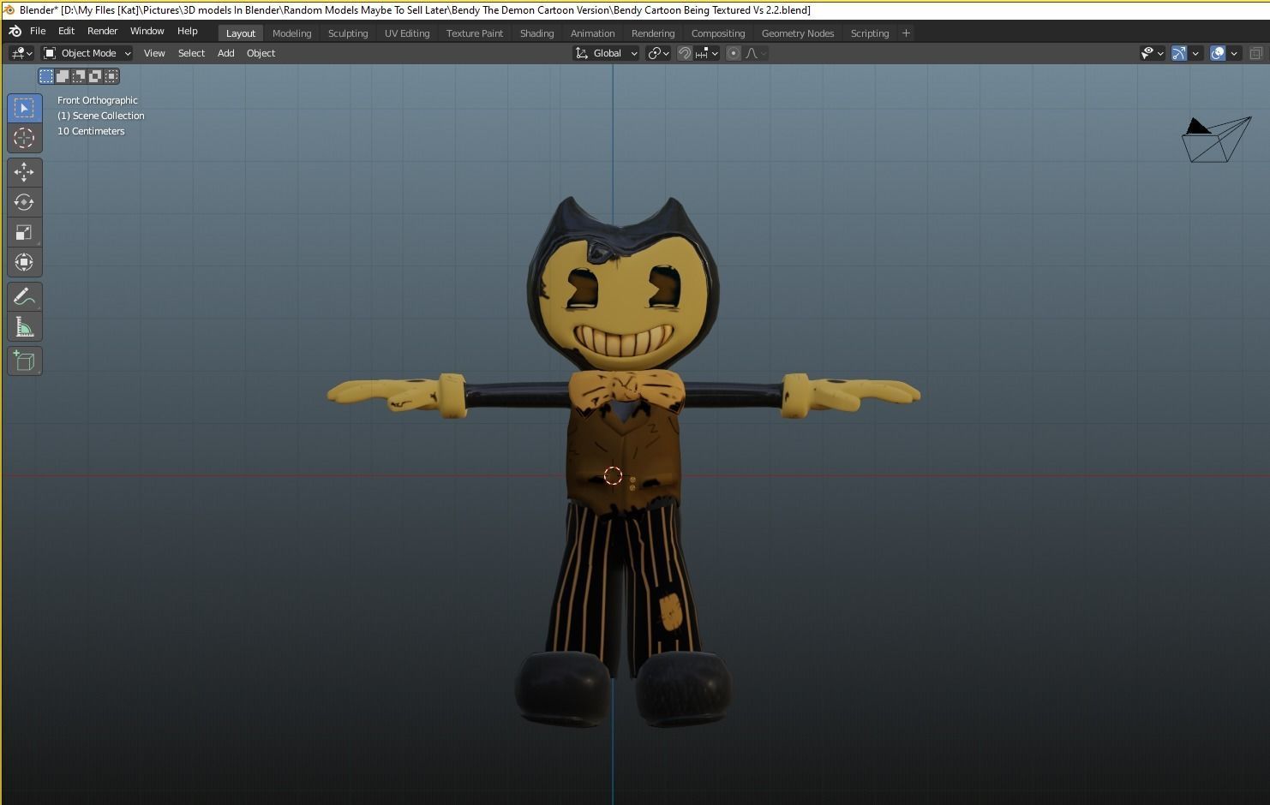Switch to the Layout workspace tab
The image size is (1270, 805).
(241, 33)
